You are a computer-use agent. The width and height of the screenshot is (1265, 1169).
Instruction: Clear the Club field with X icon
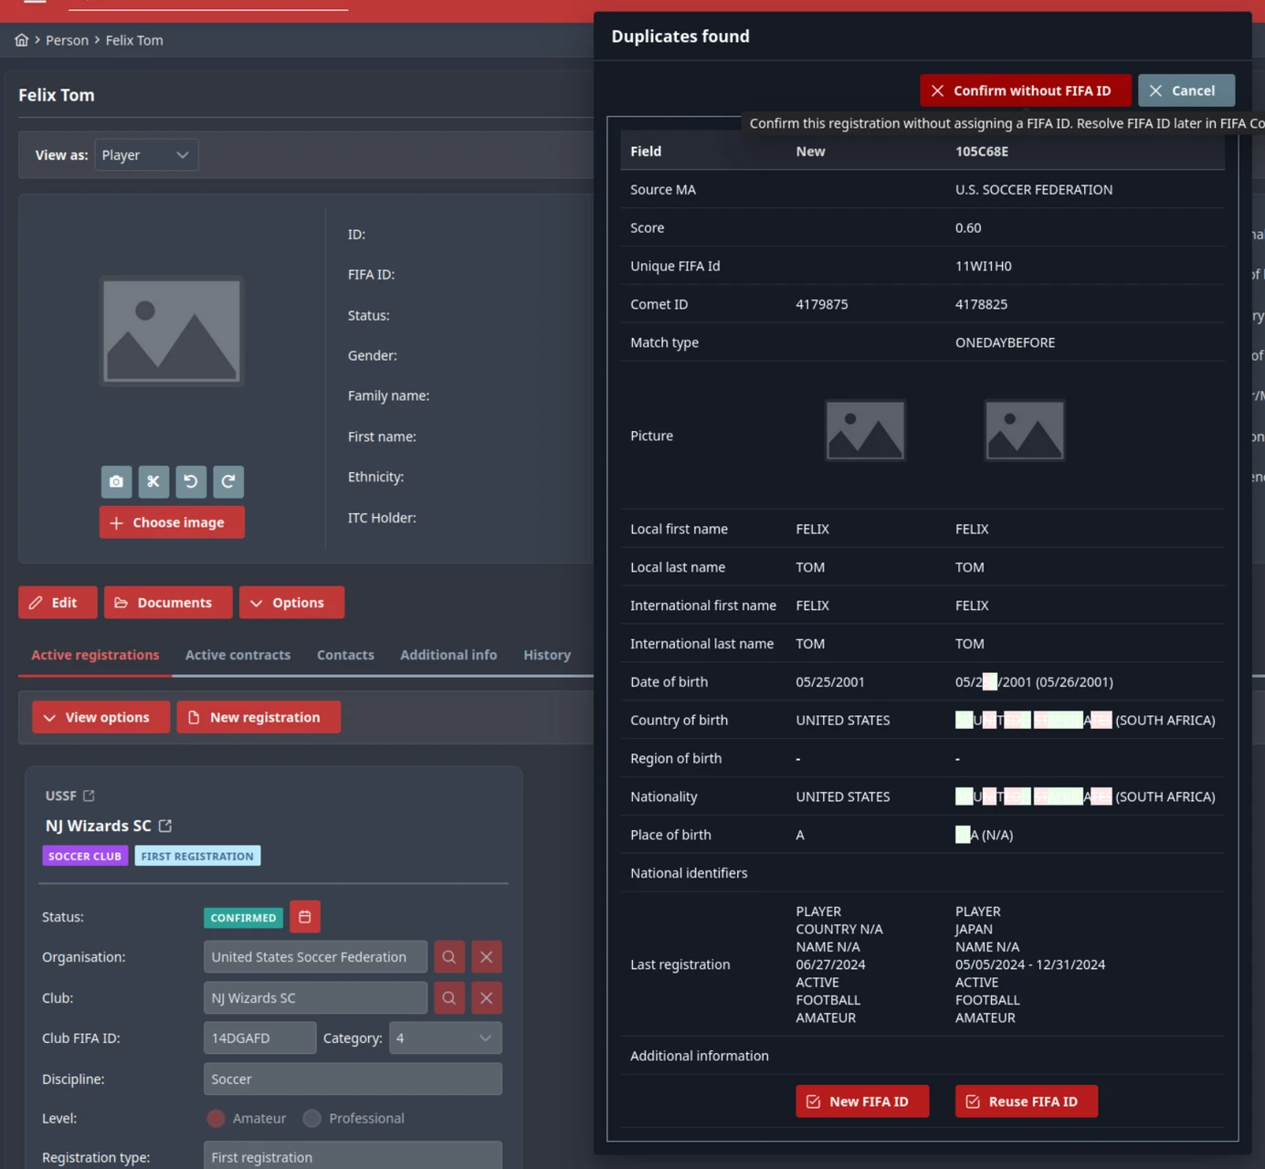(x=486, y=998)
